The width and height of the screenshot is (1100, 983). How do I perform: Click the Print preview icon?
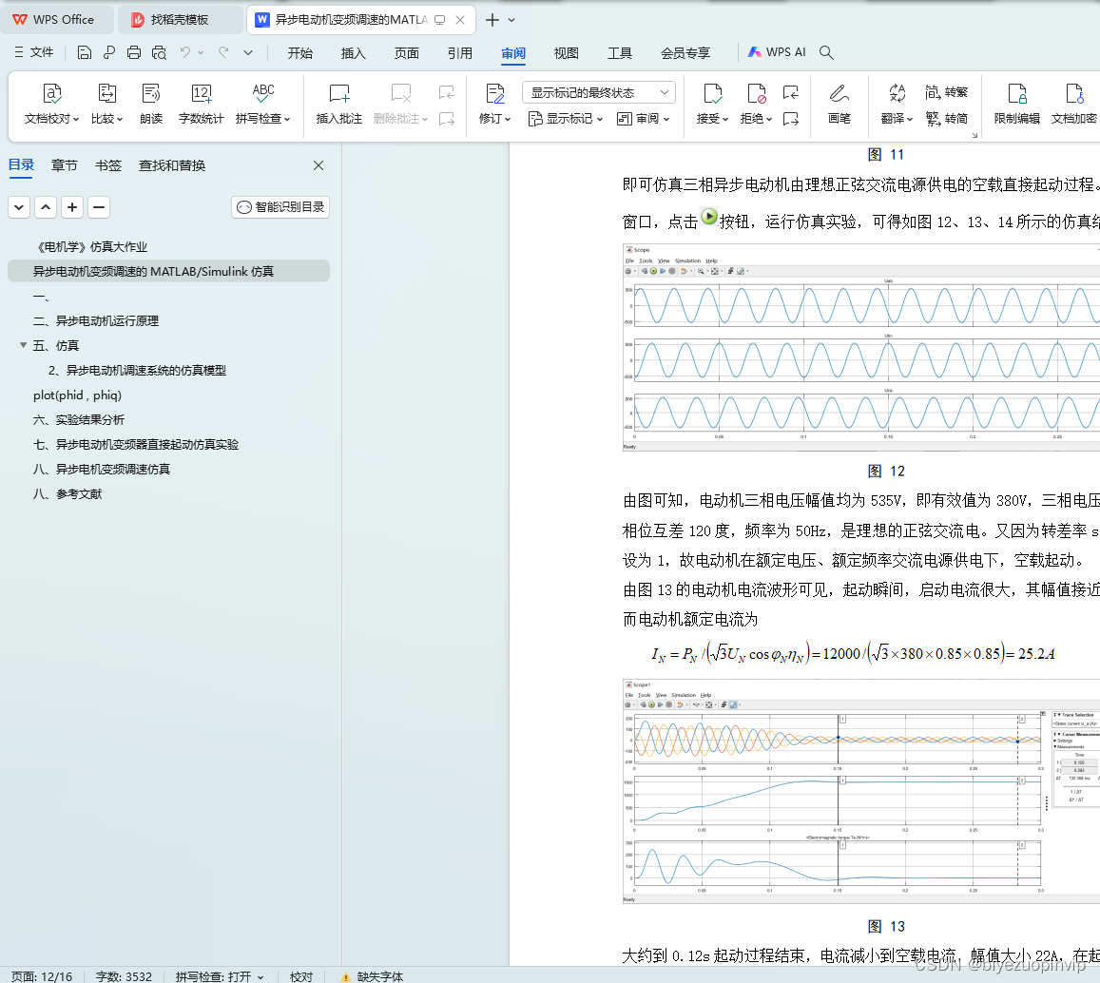pyautogui.click(x=159, y=52)
